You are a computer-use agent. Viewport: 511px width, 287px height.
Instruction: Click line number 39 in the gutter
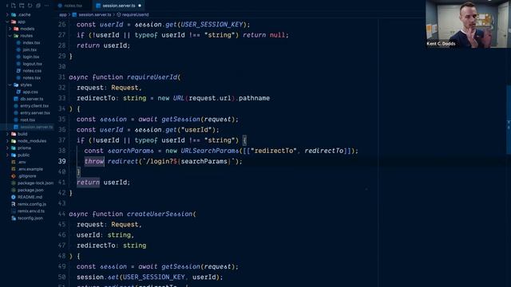pos(62,161)
